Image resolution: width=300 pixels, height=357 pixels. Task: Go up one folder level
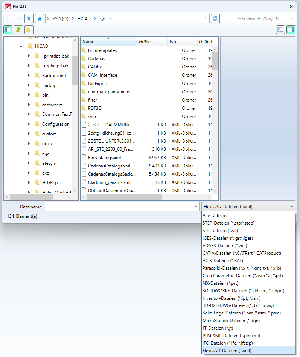pos(29,18)
